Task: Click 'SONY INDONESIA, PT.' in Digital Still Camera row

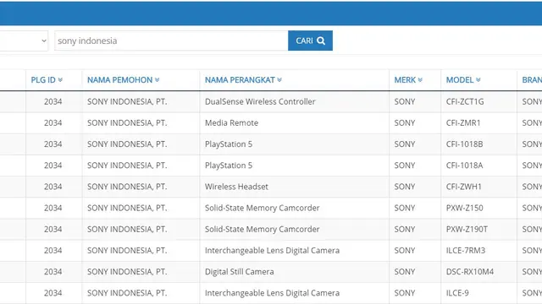Action: click(127, 272)
